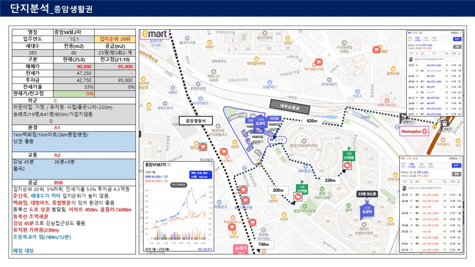Click the 25.04 전세 4억 6,200 transaction row
Viewport: 475px width, 267px height.
431,226
